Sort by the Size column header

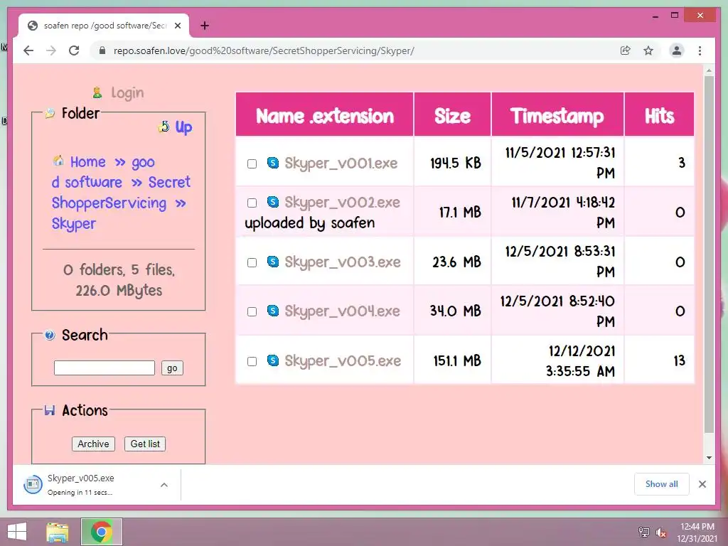pos(452,116)
